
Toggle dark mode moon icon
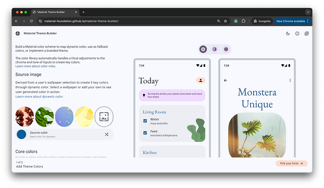coord(287,33)
